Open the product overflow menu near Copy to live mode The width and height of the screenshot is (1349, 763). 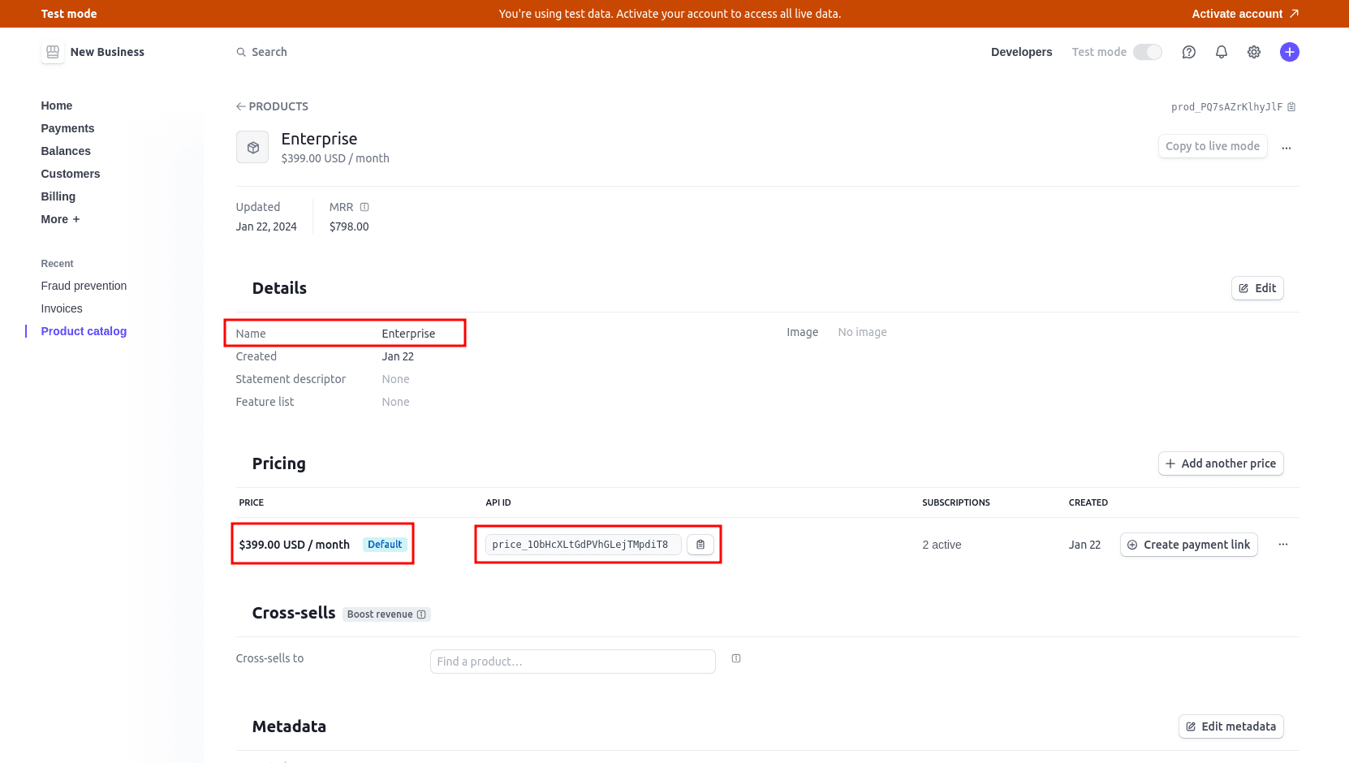(x=1286, y=147)
